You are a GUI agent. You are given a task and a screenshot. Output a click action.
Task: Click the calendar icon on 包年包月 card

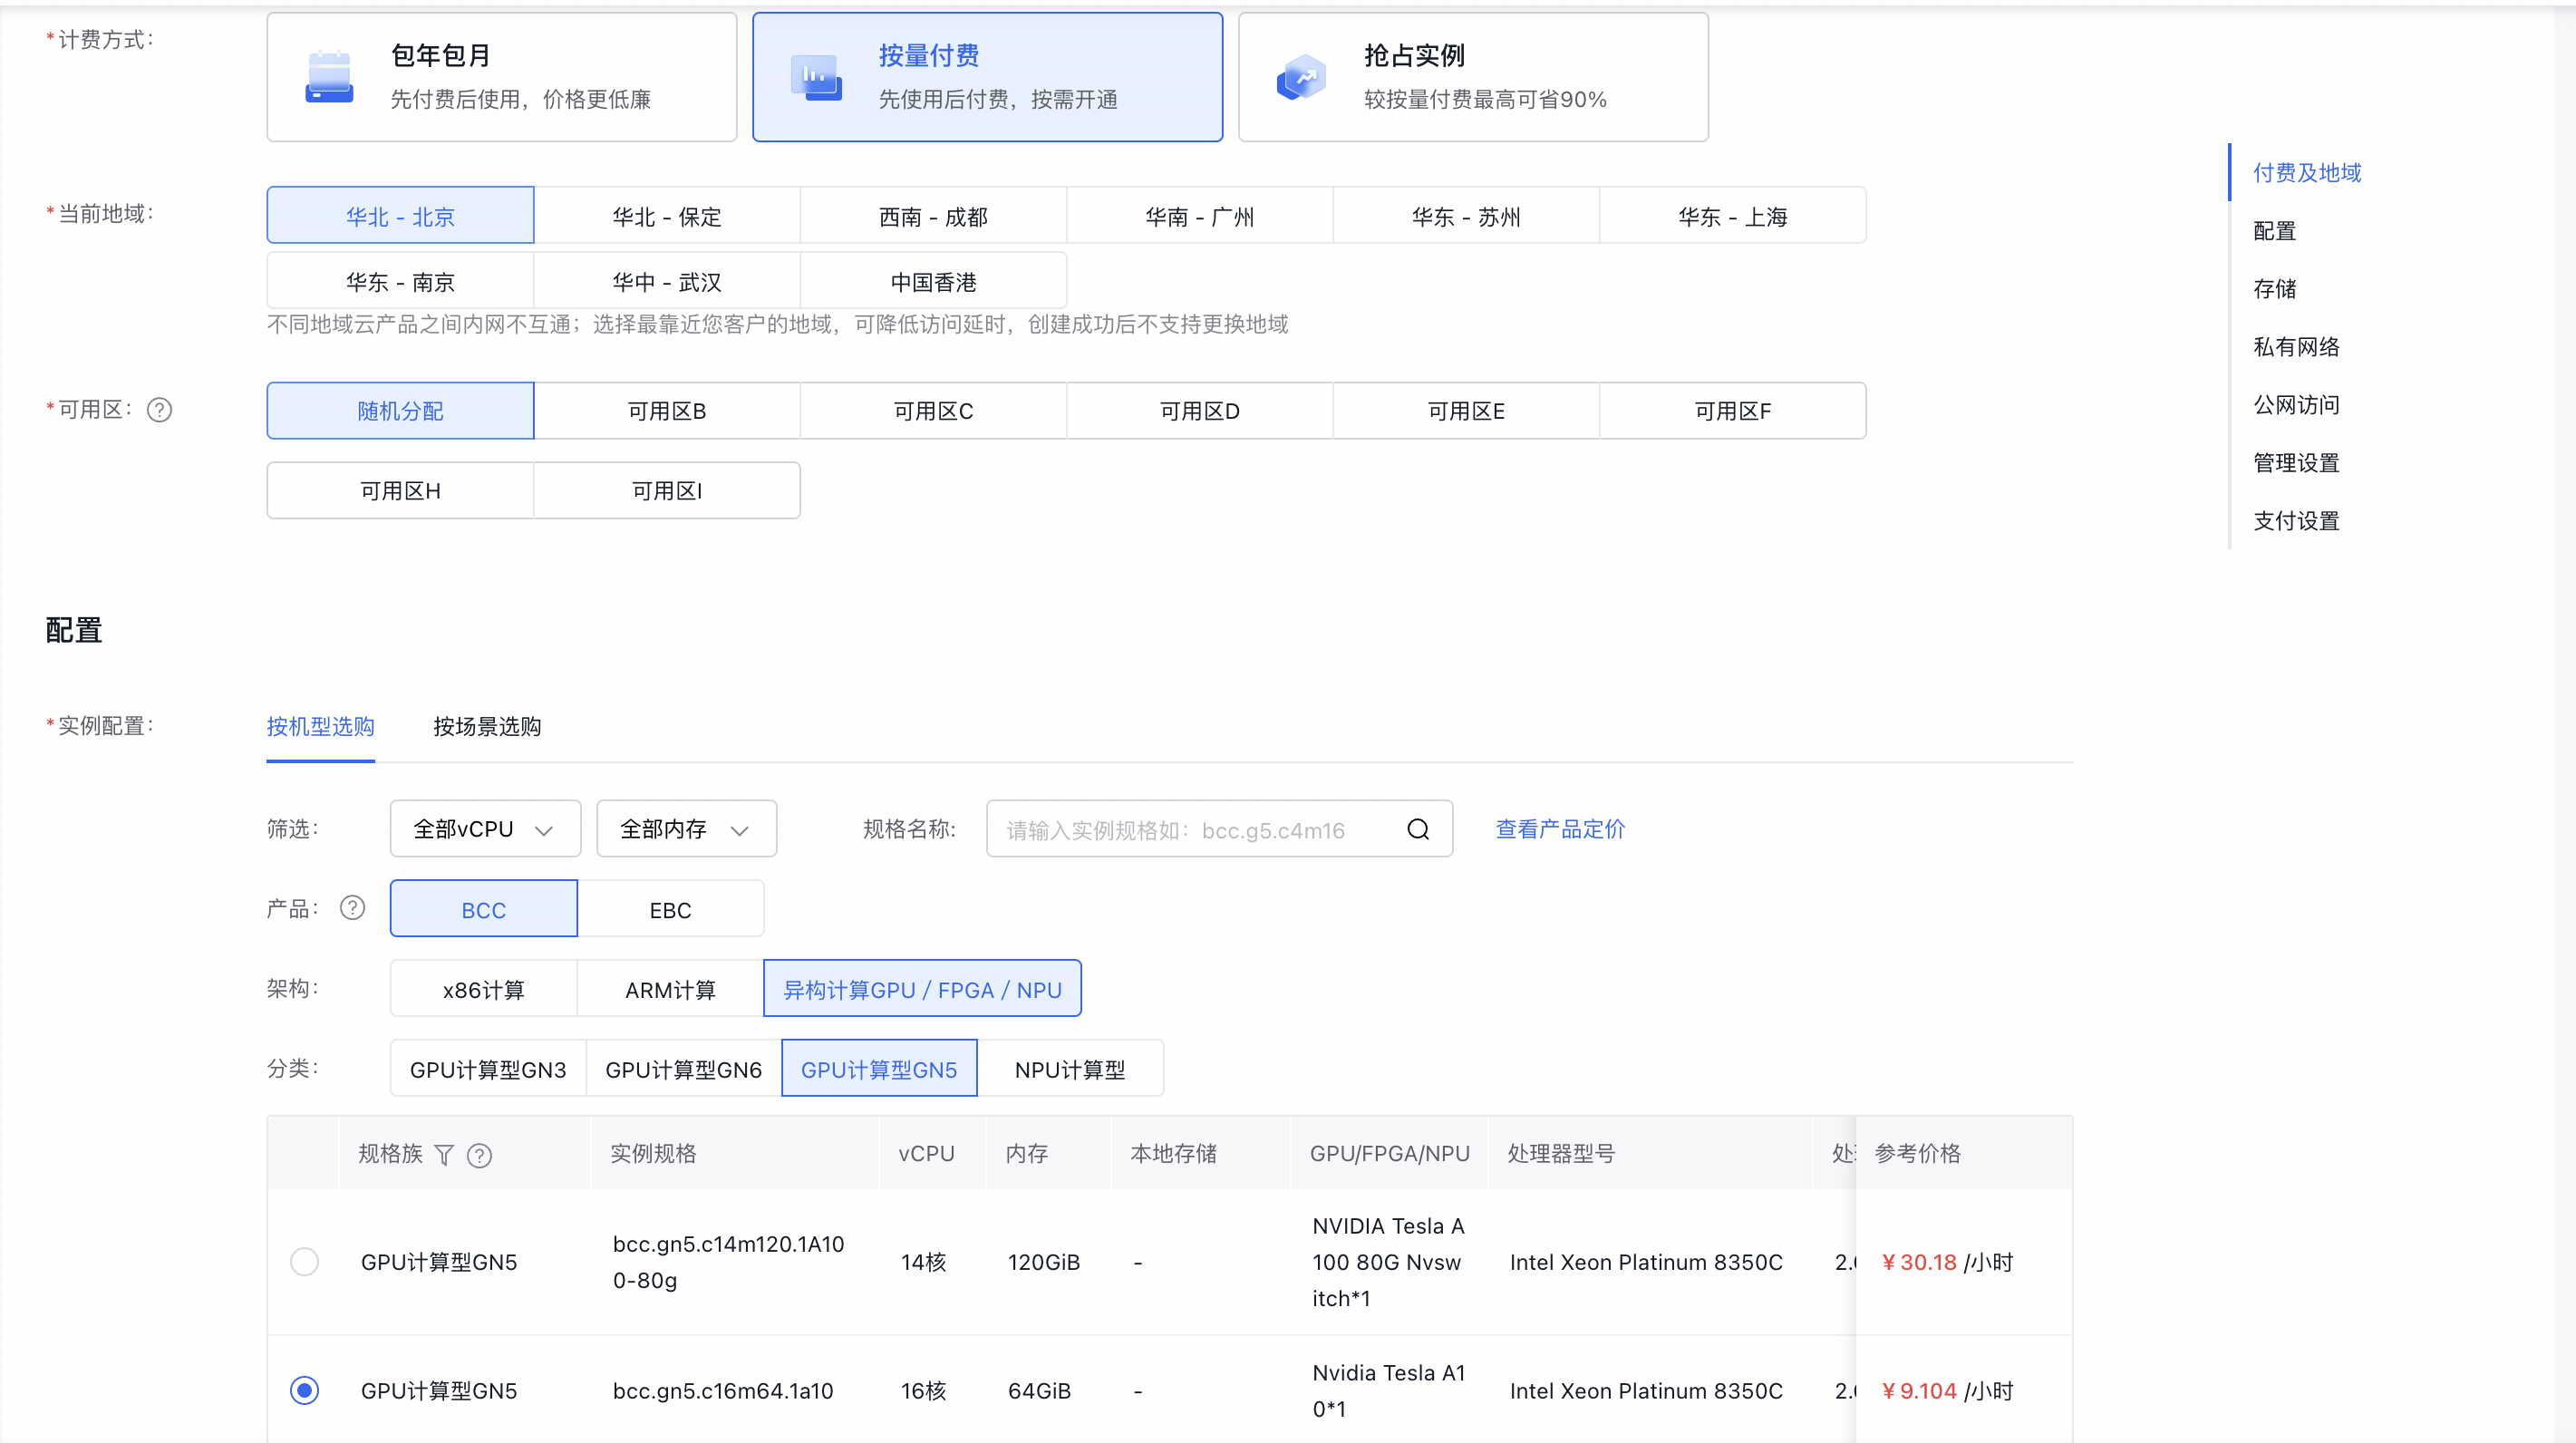pos(329,77)
